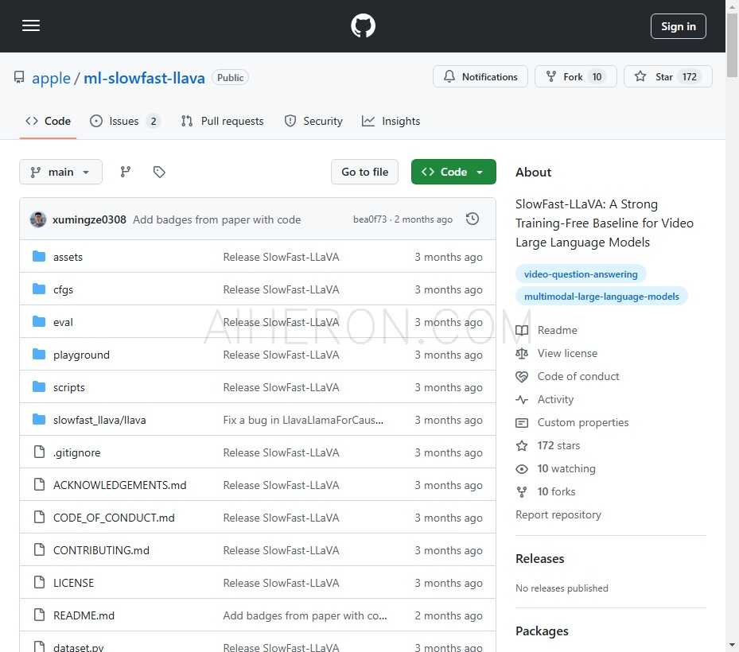
Task: Open the slowfast_llava/llava folder
Action: (99, 420)
